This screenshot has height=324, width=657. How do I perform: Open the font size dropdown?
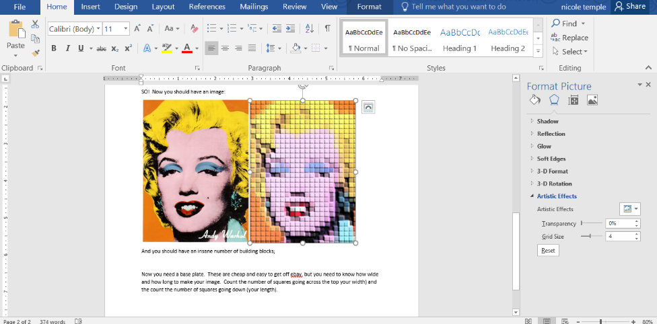coord(126,29)
